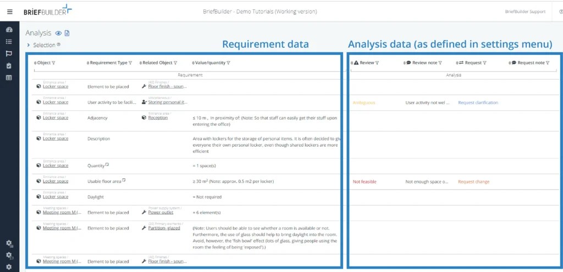This screenshot has width=563, height=272.
Task: Open the filter on the Request note column
Action: point(548,63)
